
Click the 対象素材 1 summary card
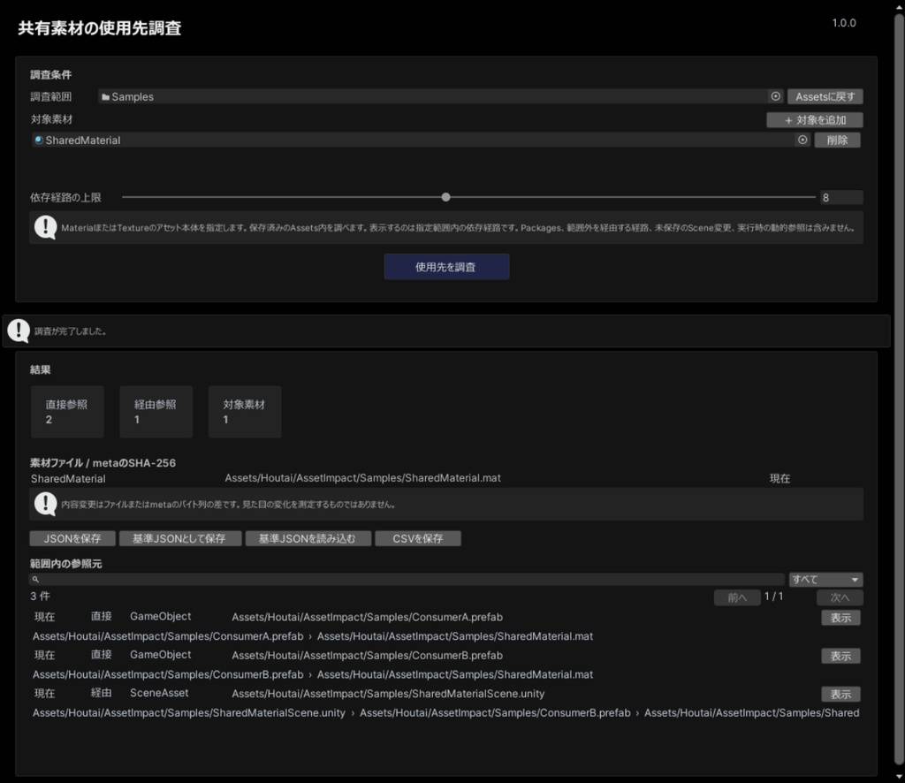click(245, 412)
